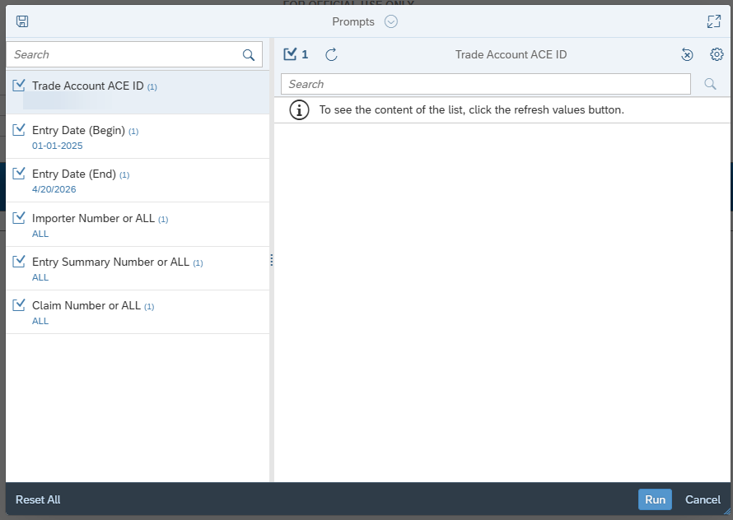Screen dimensions: 733x520
Task: Click the values Search input field
Action: point(485,84)
